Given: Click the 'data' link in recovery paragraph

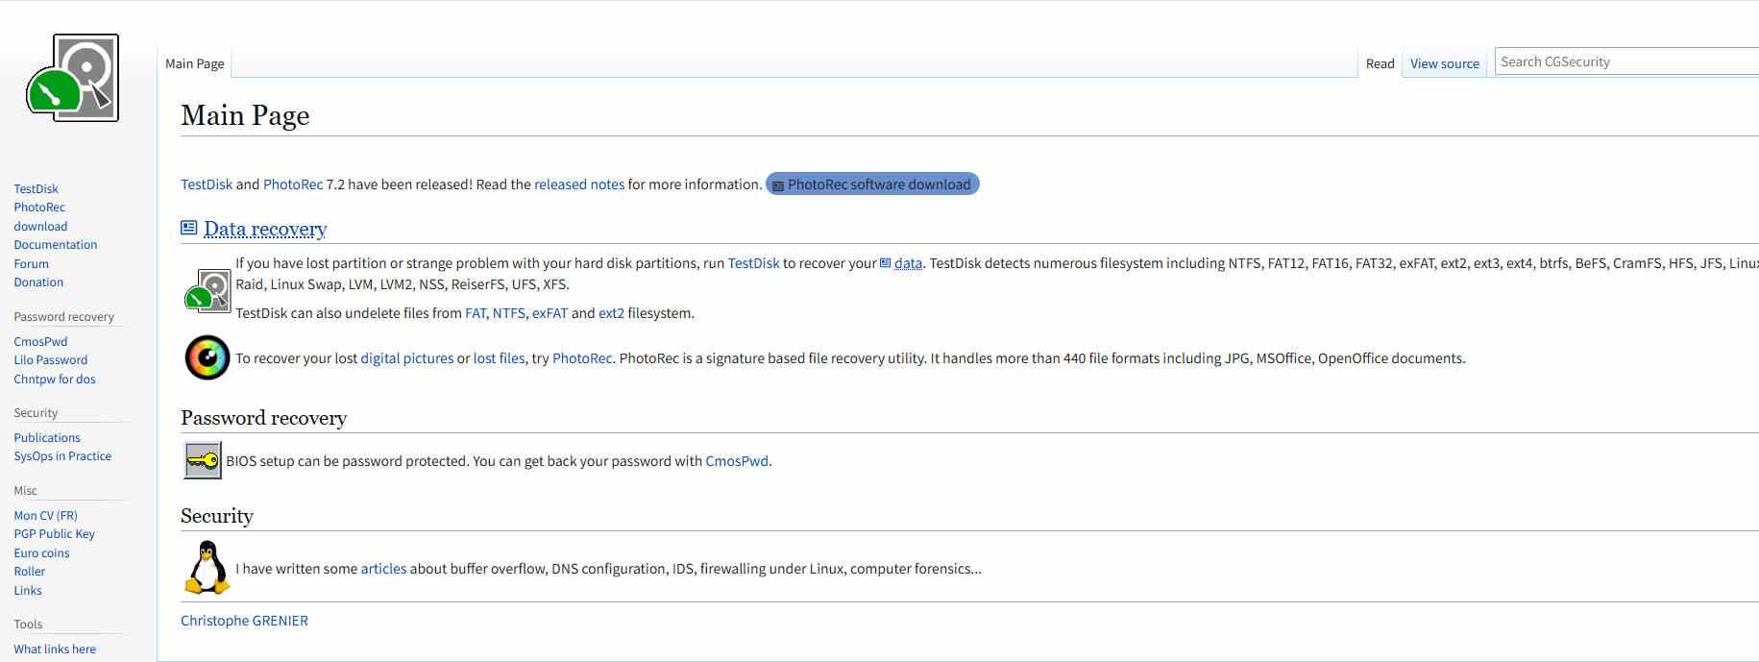Looking at the screenshot, I should [908, 263].
